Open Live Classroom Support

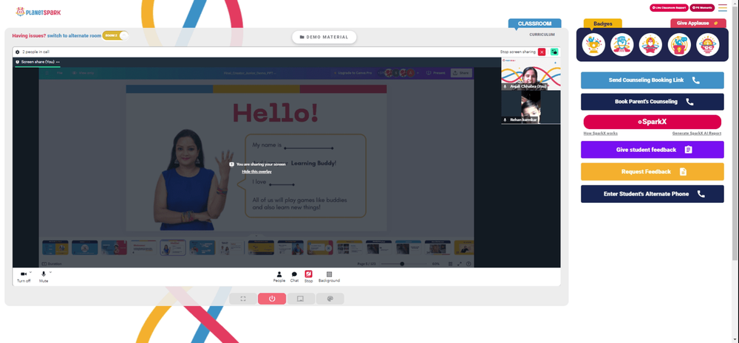coord(668,8)
